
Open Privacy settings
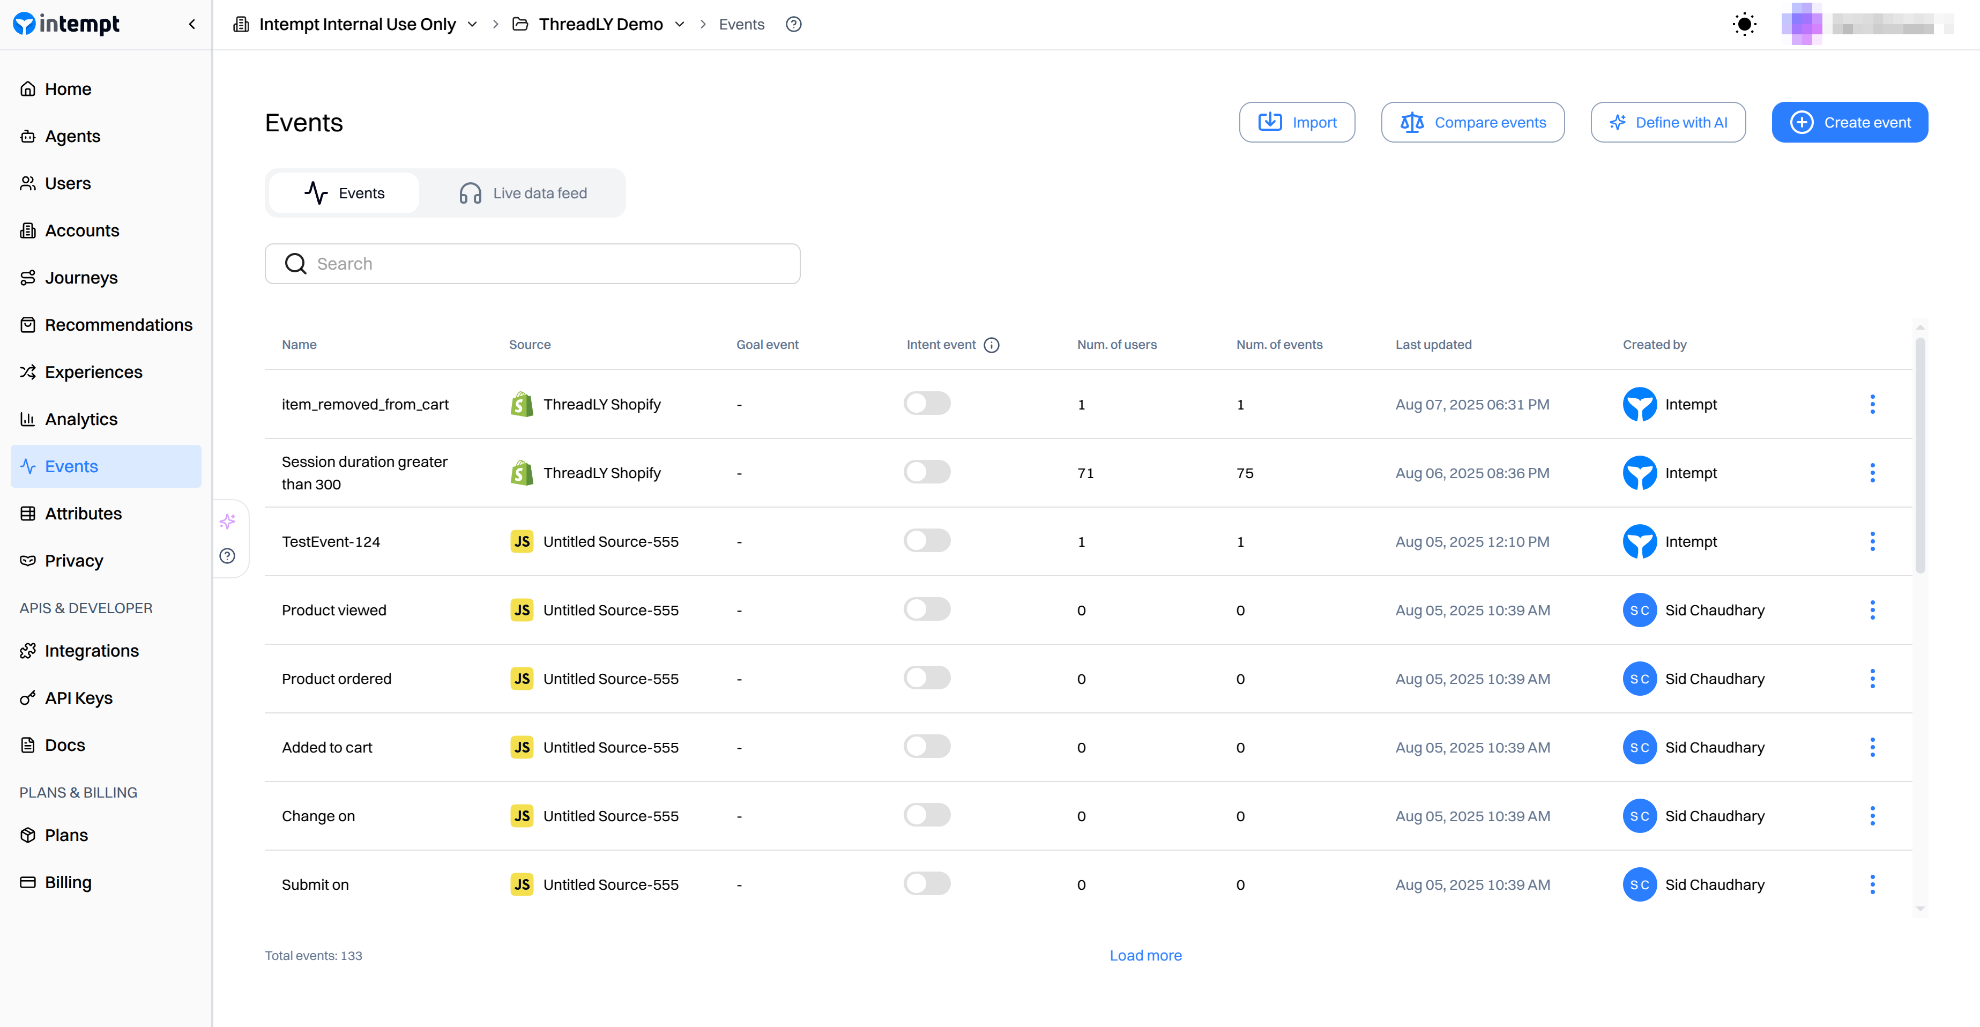[106, 560]
